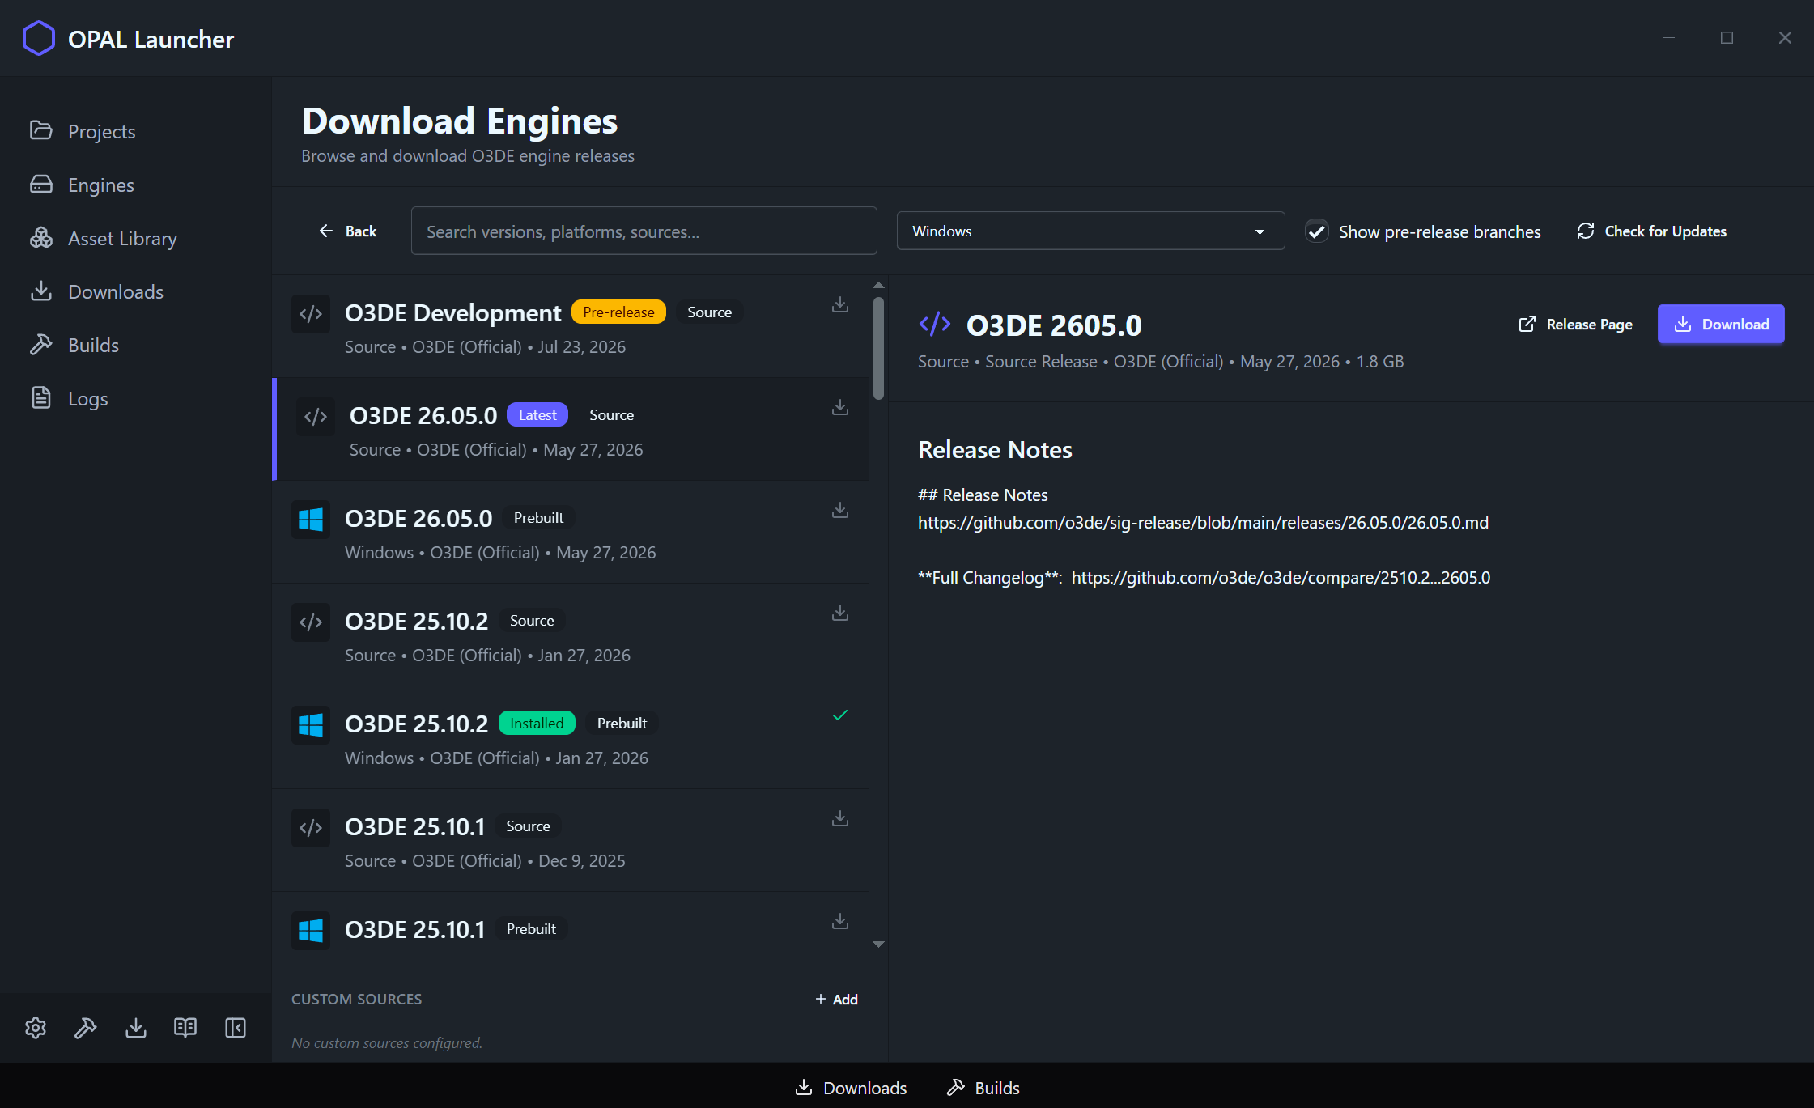Open the Projects section in sidebar
Viewport: 1814px width, 1108px height.
click(x=82, y=131)
